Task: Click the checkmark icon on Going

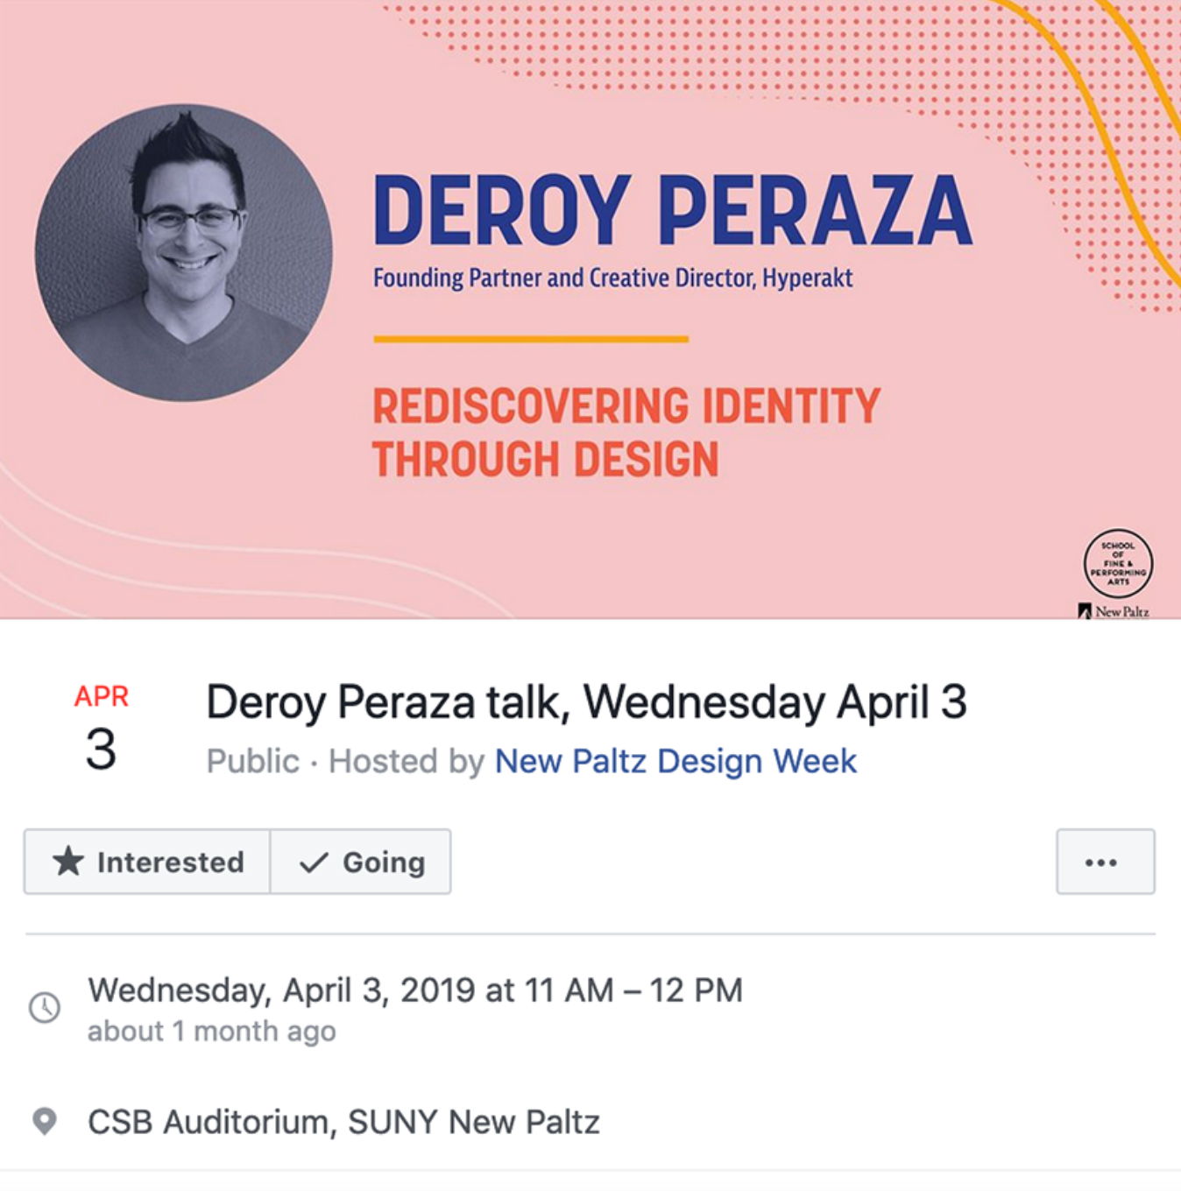Action: point(314,863)
